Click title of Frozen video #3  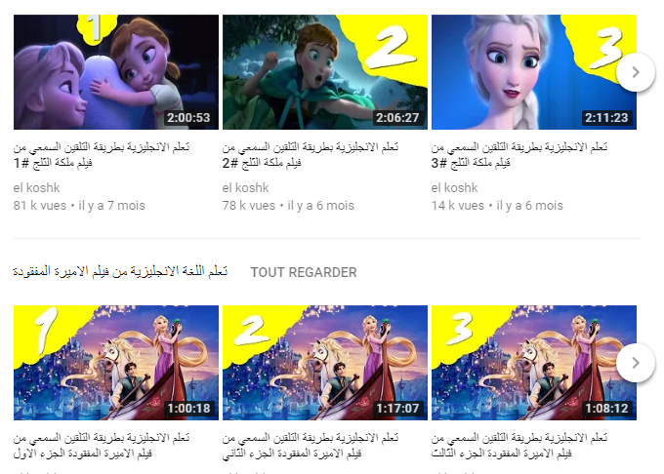(x=519, y=155)
